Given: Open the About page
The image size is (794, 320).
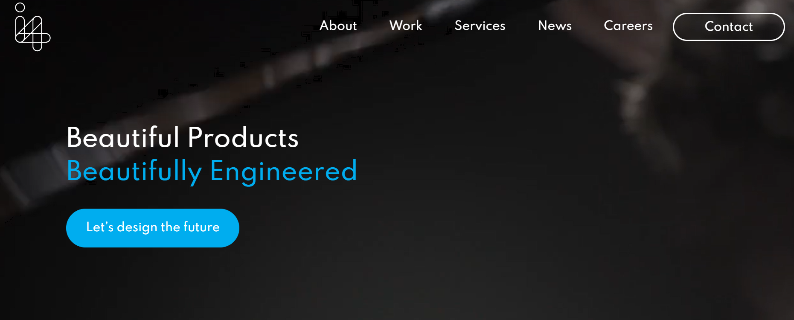Looking at the screenshot, I should click(338, 26).
